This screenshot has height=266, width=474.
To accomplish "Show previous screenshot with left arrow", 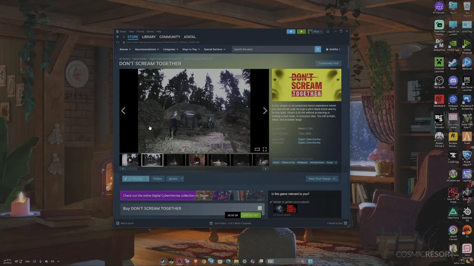I will click(x=123, y=110).
